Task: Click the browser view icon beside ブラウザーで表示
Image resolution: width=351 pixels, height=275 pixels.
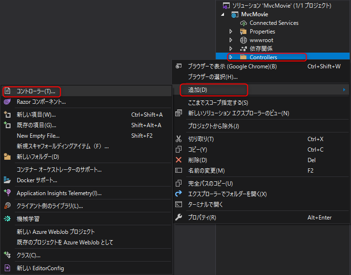Action: (x=179, y=66)
